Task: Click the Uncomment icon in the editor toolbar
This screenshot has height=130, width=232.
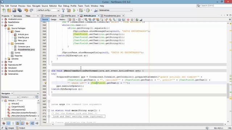Action: 141,19
